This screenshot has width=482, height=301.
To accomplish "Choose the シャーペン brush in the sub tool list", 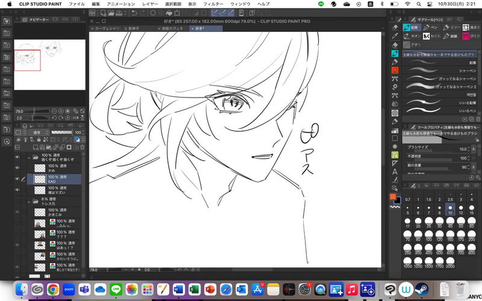I will [440, 70].
